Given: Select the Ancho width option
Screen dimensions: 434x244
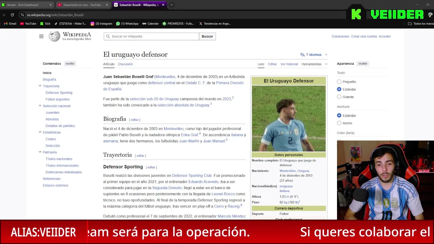Looking at the screenshot, I should coord(339,123).
